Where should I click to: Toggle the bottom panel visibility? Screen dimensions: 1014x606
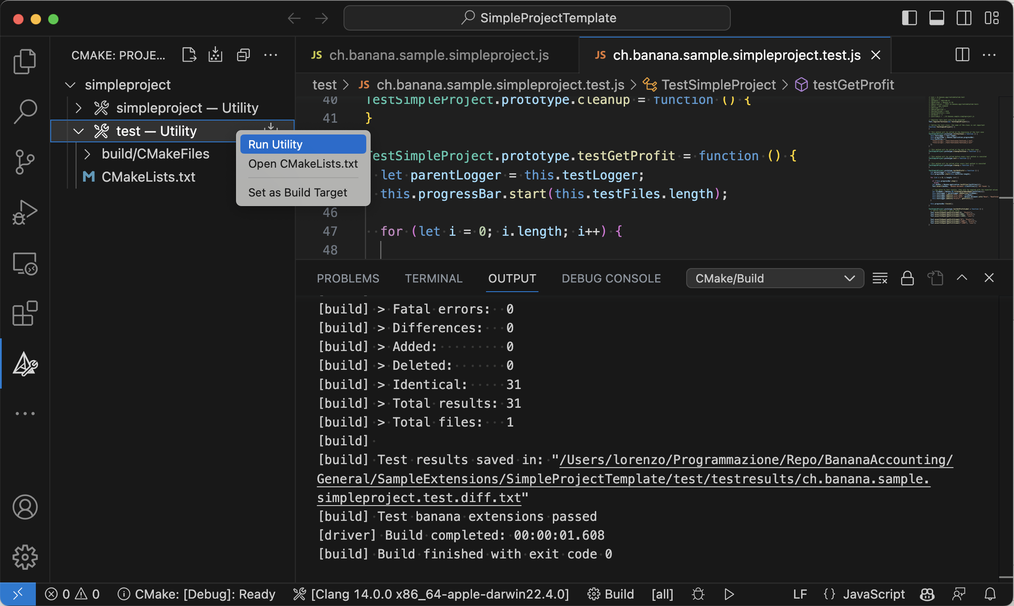[937, 18]
